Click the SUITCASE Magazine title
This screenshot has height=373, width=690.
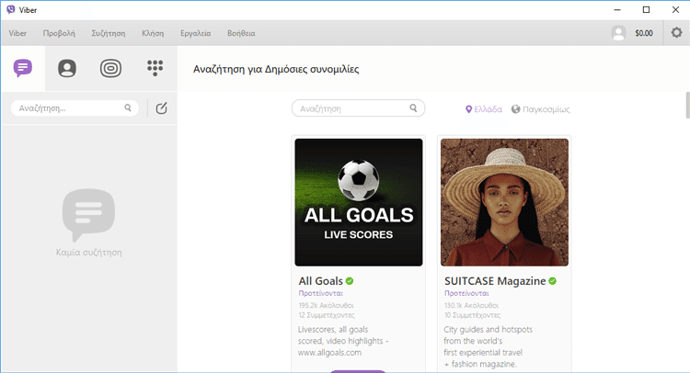coord(495,281)
